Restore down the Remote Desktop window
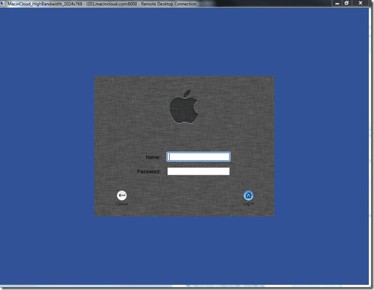374x290 pixels. click(346, 3)
